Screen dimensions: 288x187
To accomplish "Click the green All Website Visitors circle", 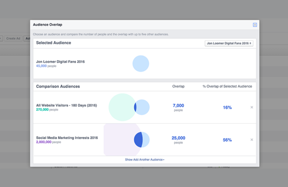I will (122, 107).
